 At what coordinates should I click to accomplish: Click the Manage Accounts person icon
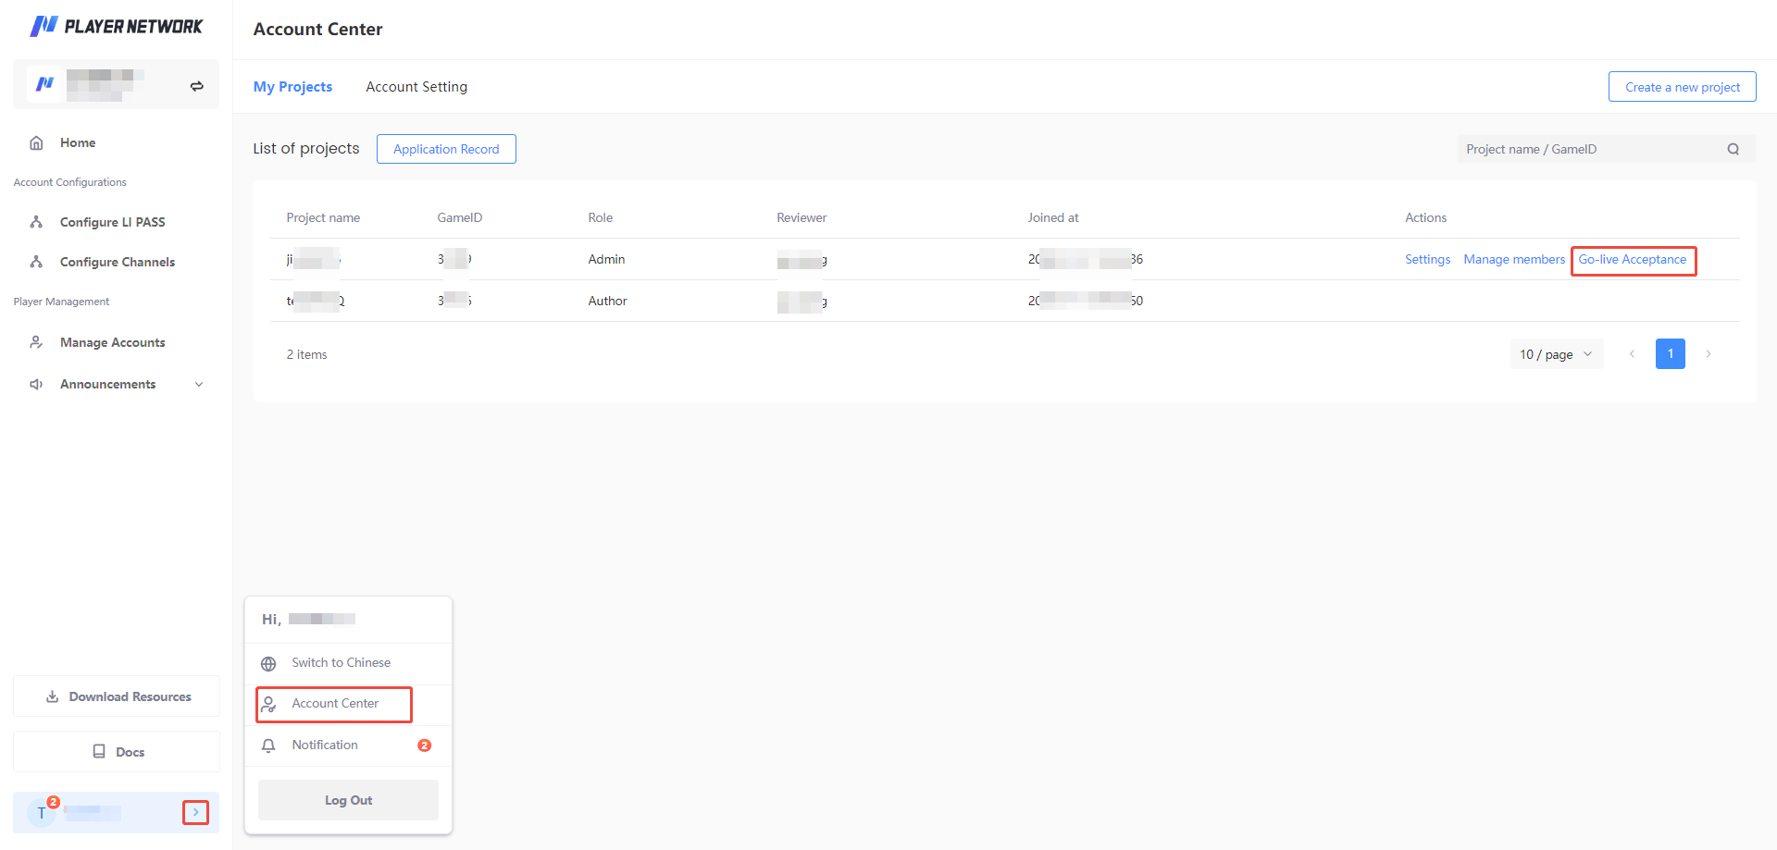pyautogui.click(x=37, y=342)
